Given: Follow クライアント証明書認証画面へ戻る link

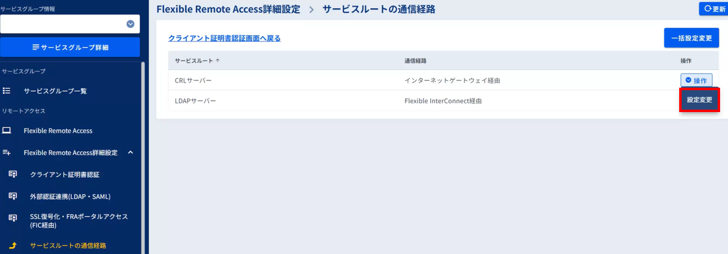Looking at the screenshot, I should 224,38.
